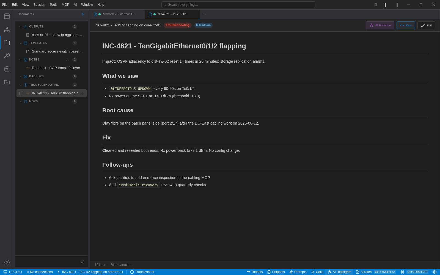Viewport: 440px width, 275px height.
Task: Click the search everything field
Action: pyautogui.click(x=238, y=5)
